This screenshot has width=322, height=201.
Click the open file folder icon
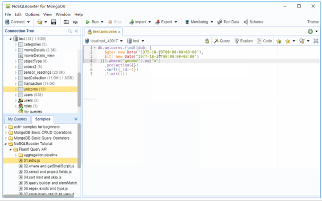[39, 22]
